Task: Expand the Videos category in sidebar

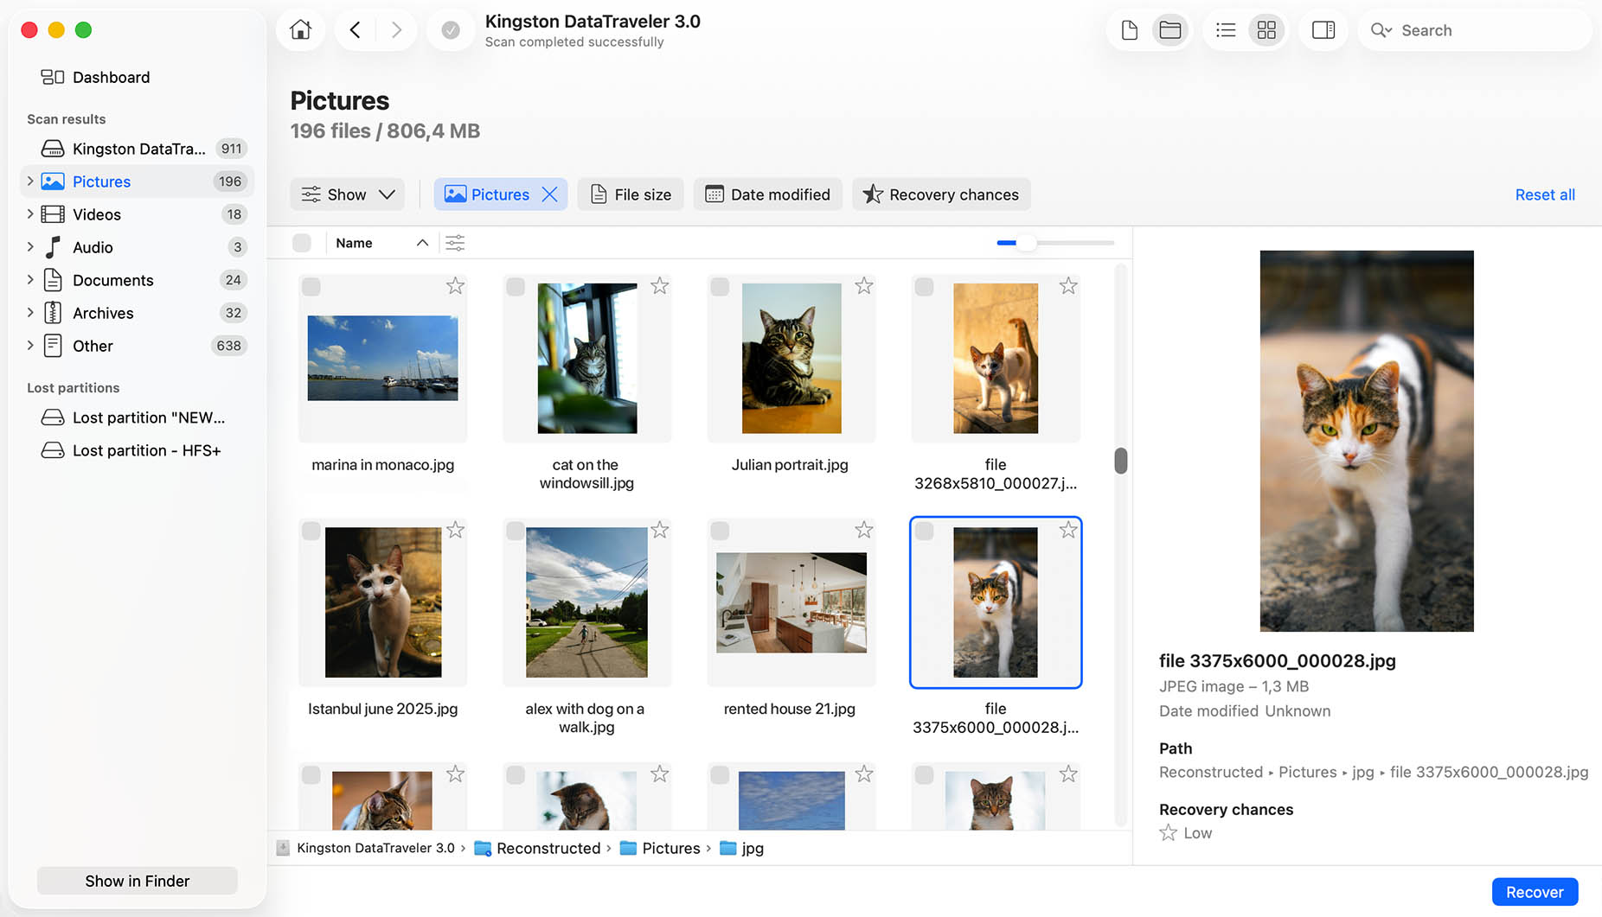Action: tap(30, 214)
